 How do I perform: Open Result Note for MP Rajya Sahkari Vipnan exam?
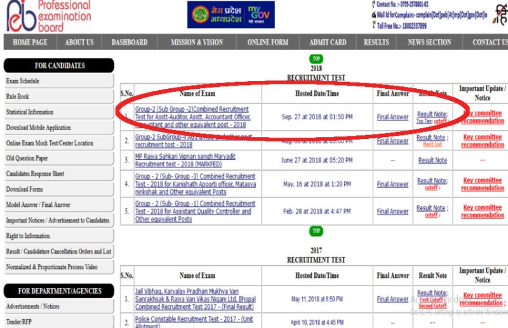pyautogui.click(x=432, y=161)
